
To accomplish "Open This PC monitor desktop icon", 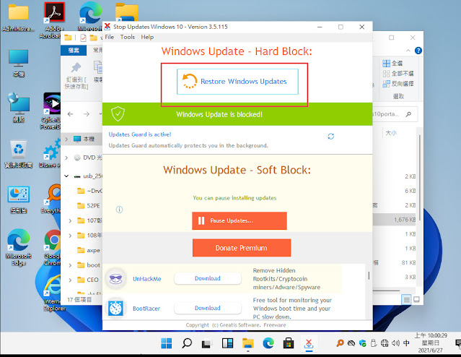I will [x=19, y=64].
